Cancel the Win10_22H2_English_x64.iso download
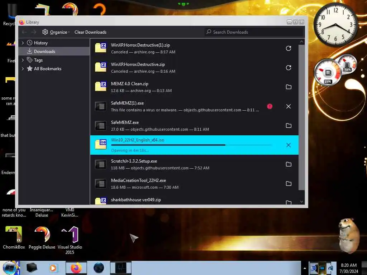This screenshot has height=275, width=367. 289,145
